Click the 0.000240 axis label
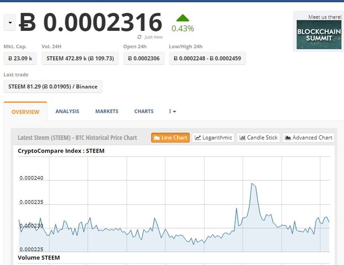The image size is (344, 265). pos(32,178)
